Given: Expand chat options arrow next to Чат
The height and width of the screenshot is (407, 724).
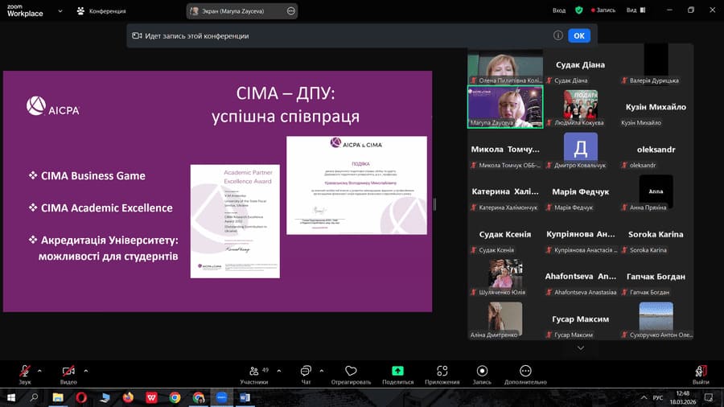Looking at the screenshot, I should pos(321,371).
